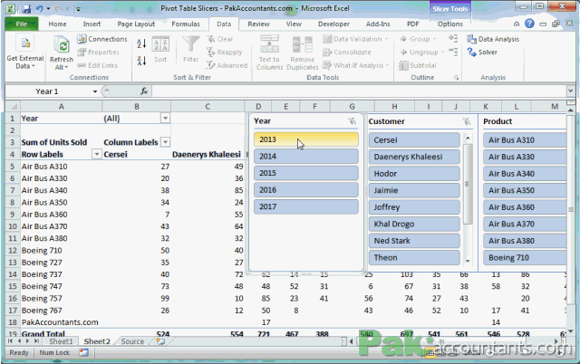Click the scroll-up arrow in Customer slicer
This screenshot has height=364, width=580.
[x=468, y=139]
